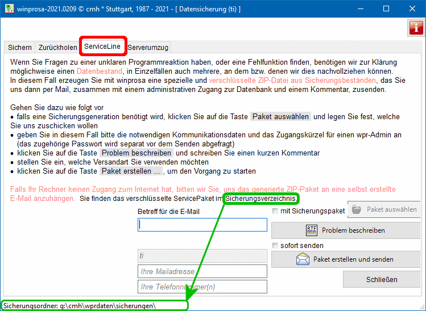Click the red info icon

click(x=416, y=28)
